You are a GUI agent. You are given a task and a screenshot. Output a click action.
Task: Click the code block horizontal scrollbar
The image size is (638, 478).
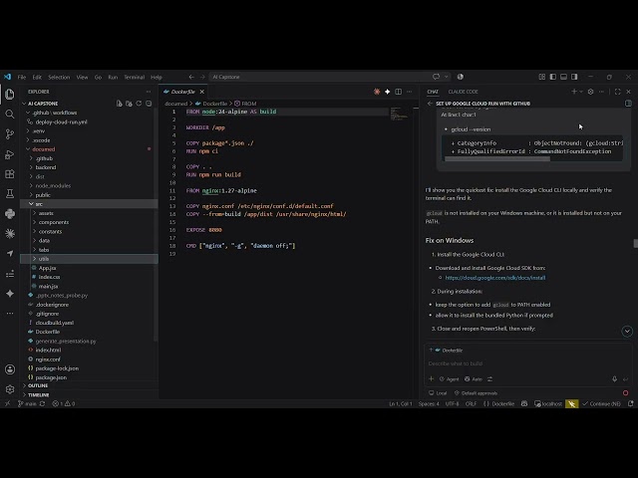pos(497,159)
